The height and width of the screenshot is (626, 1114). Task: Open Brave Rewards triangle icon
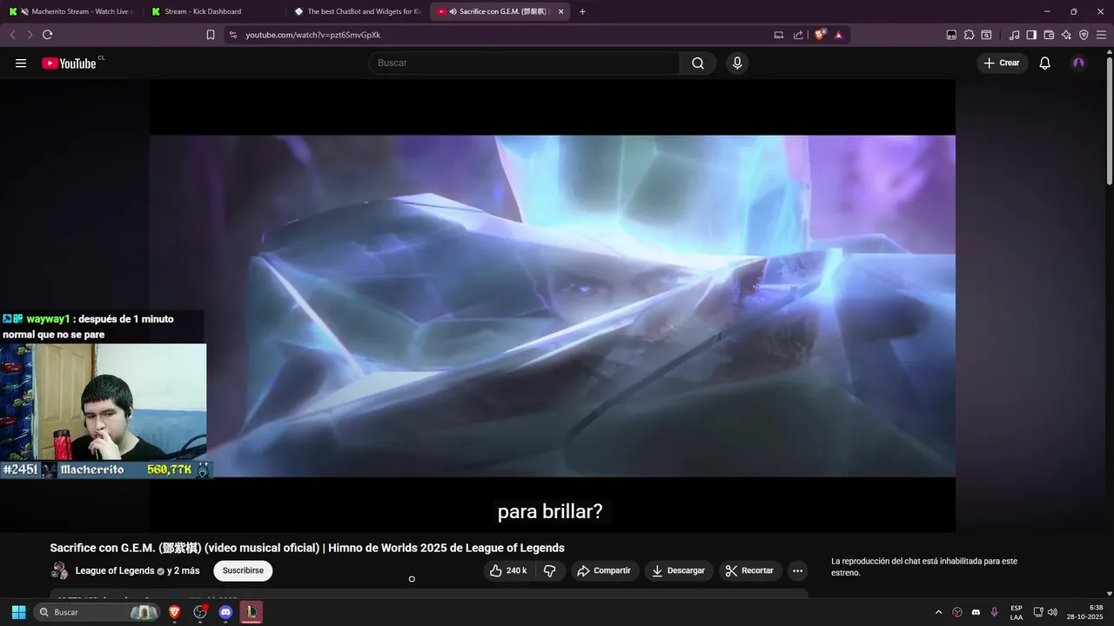838,35
